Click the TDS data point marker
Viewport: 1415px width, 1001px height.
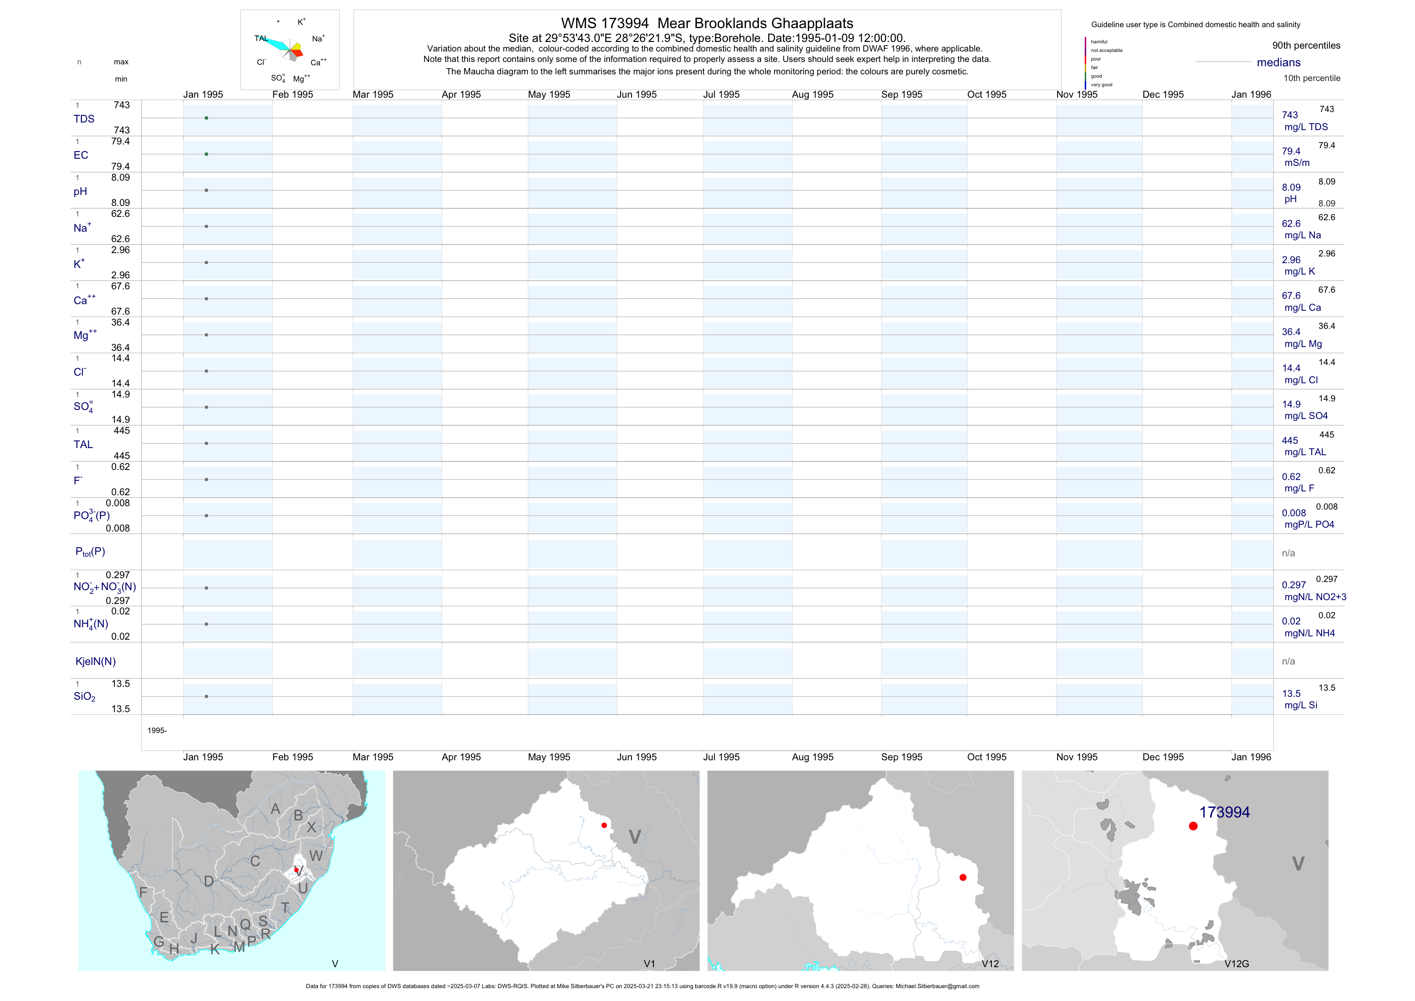(206, 118)
